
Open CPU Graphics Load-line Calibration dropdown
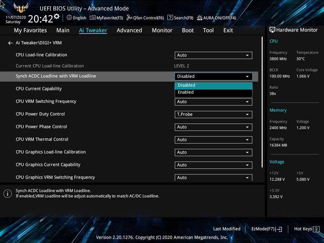(214, 153)
